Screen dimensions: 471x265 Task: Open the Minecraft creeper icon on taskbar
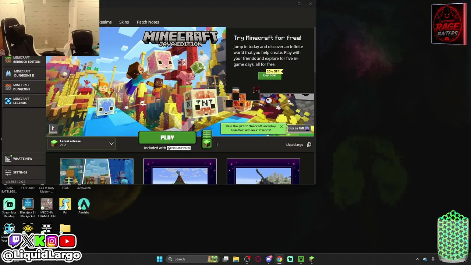click(x=301, y=259)
